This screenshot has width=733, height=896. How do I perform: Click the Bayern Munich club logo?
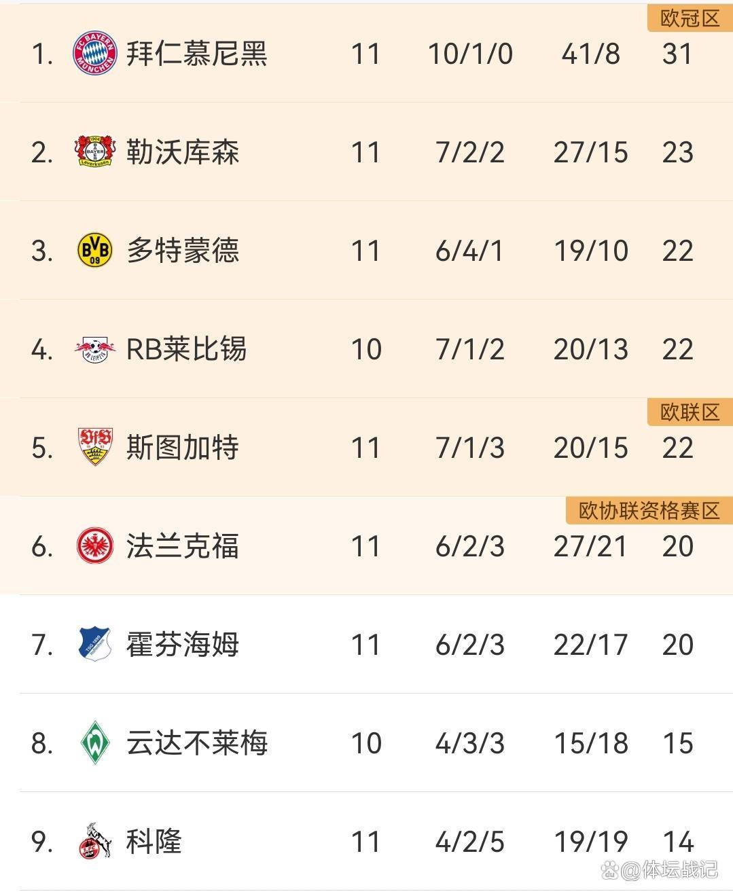(x=94, y=53)
